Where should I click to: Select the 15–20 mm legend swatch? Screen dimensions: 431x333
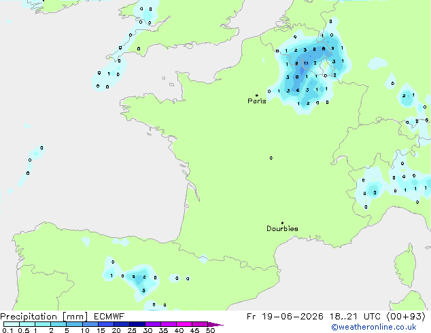pyautogui.click(x=106, y=324)
